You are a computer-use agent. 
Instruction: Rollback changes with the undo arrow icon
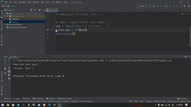184,6
